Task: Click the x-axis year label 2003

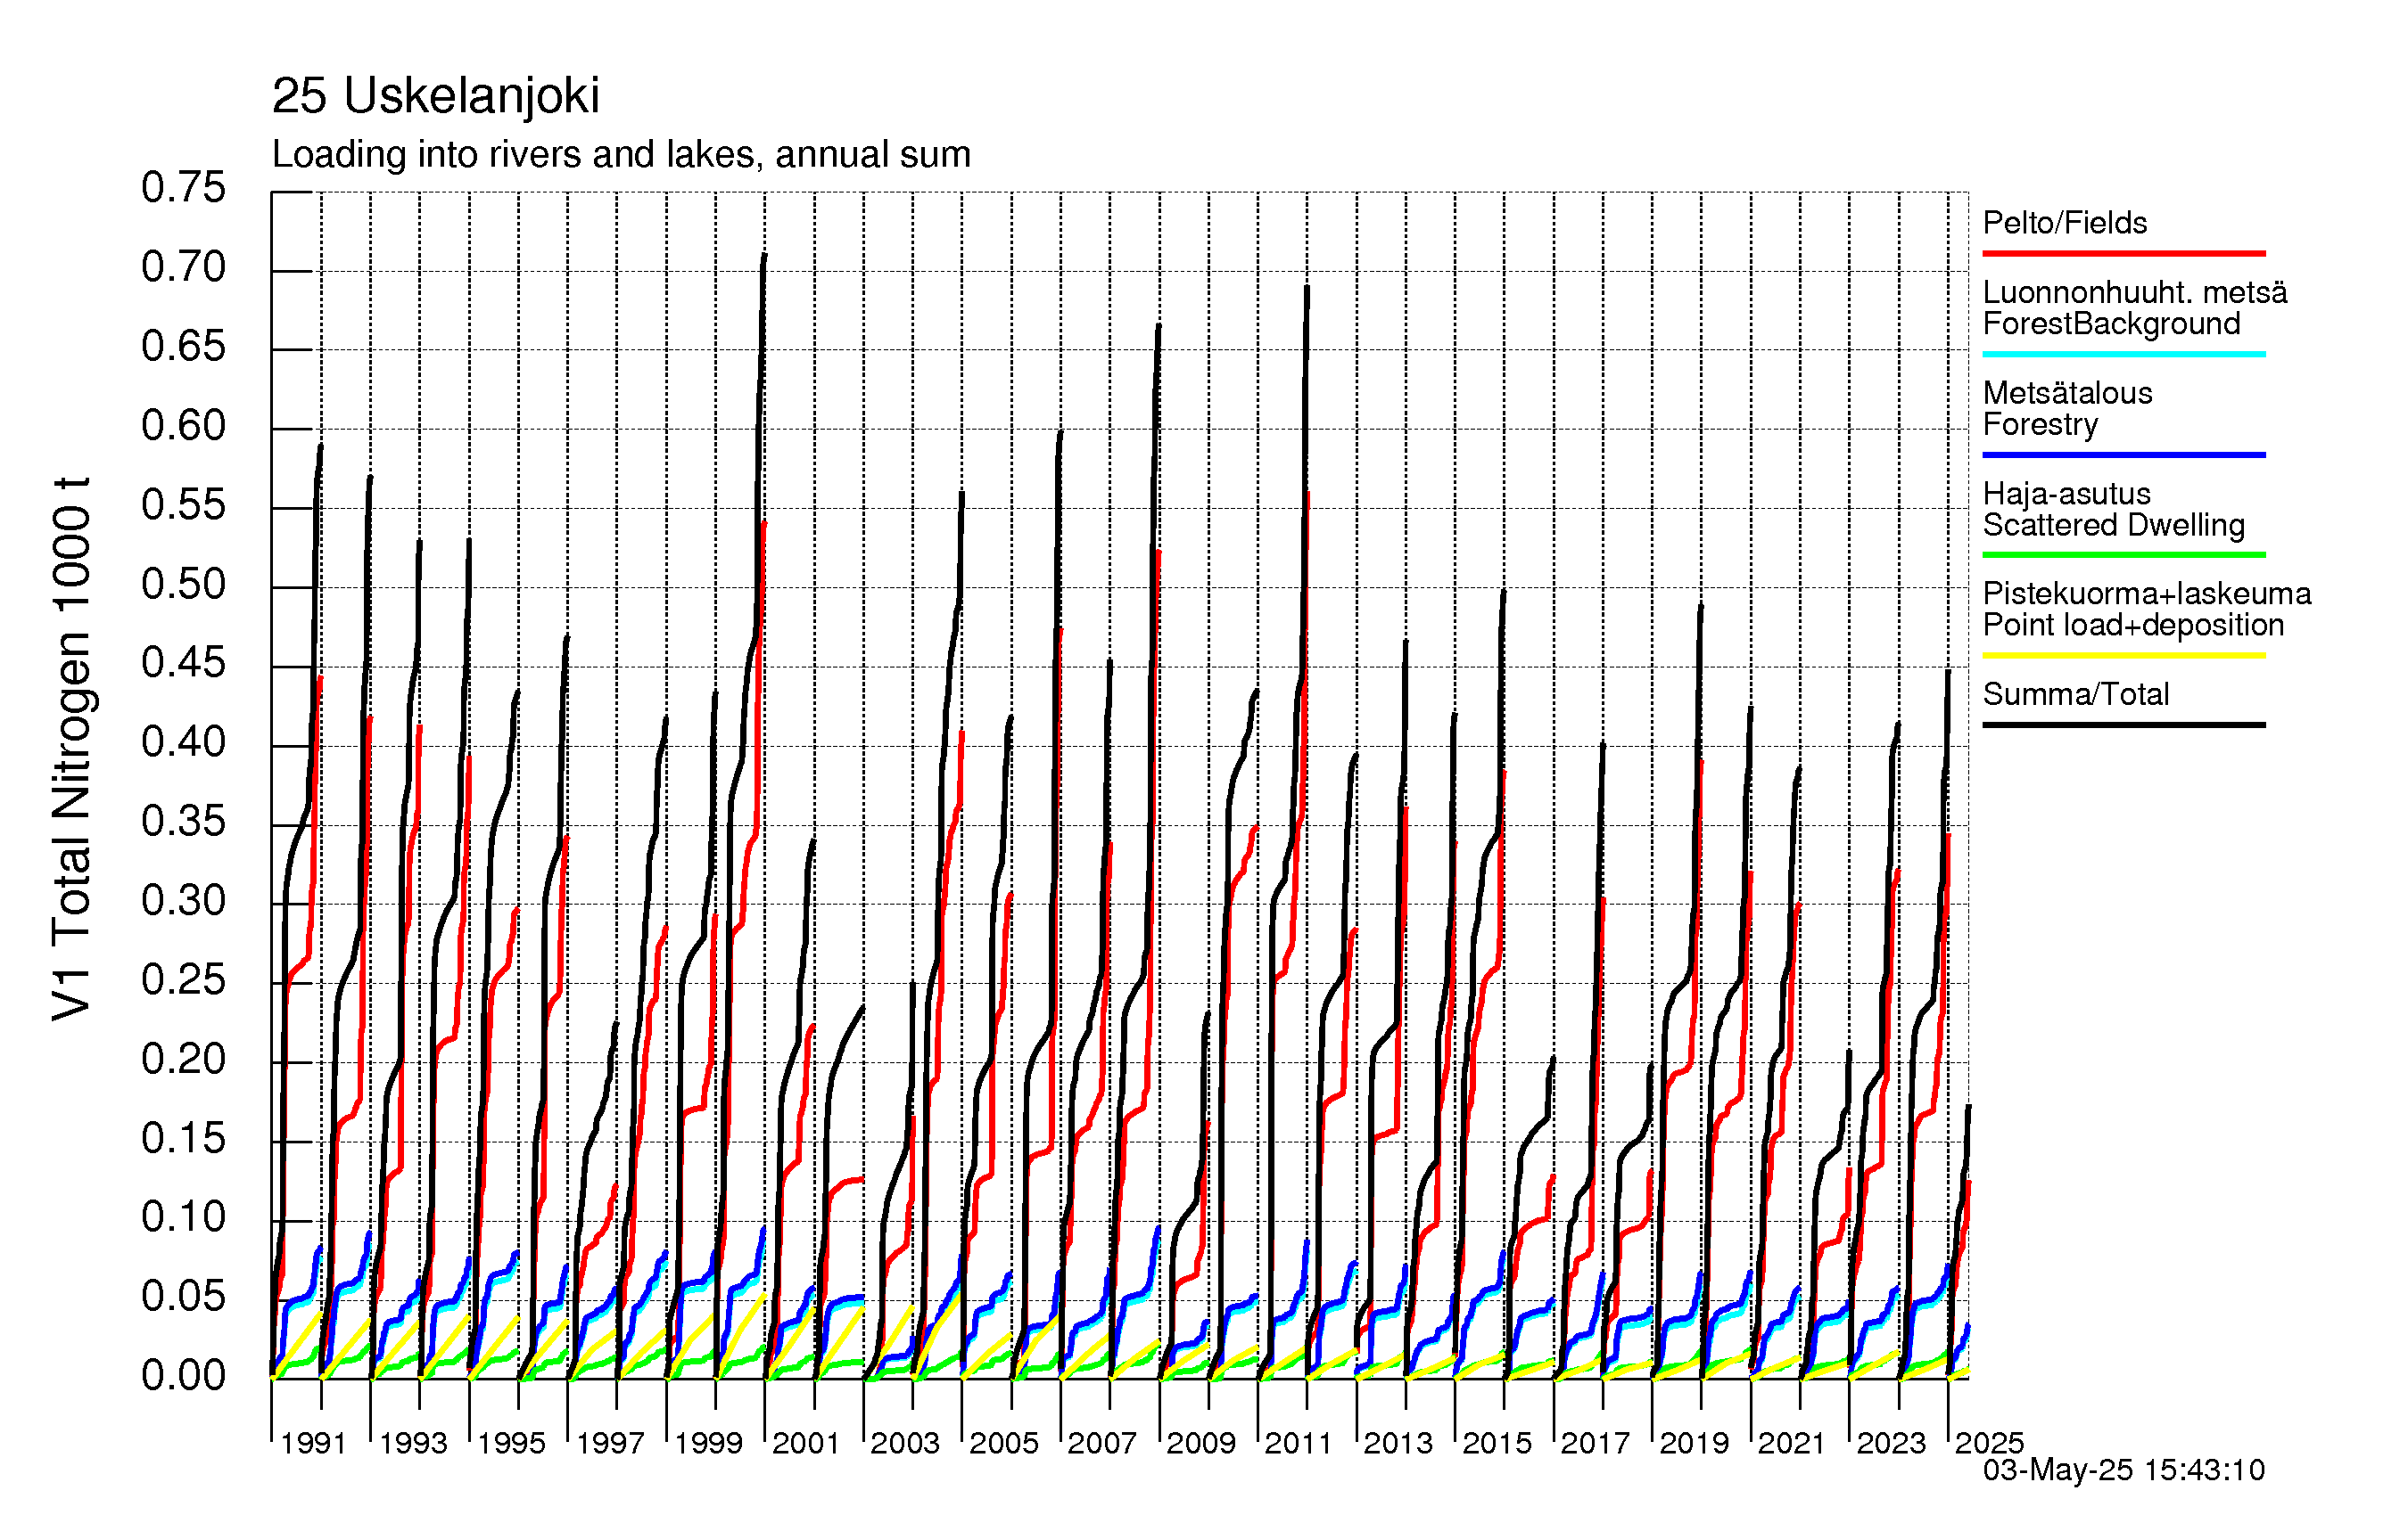Action: (905, 1443)
